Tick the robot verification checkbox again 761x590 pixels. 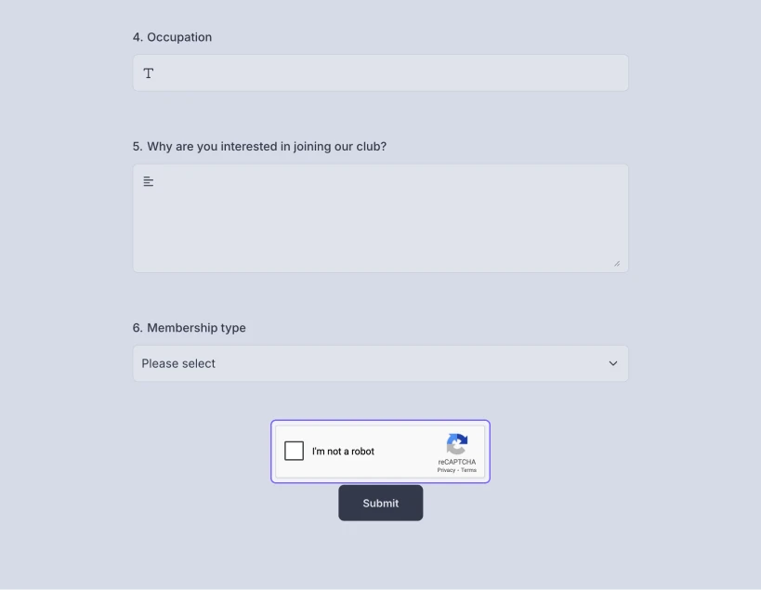(294, 451)
